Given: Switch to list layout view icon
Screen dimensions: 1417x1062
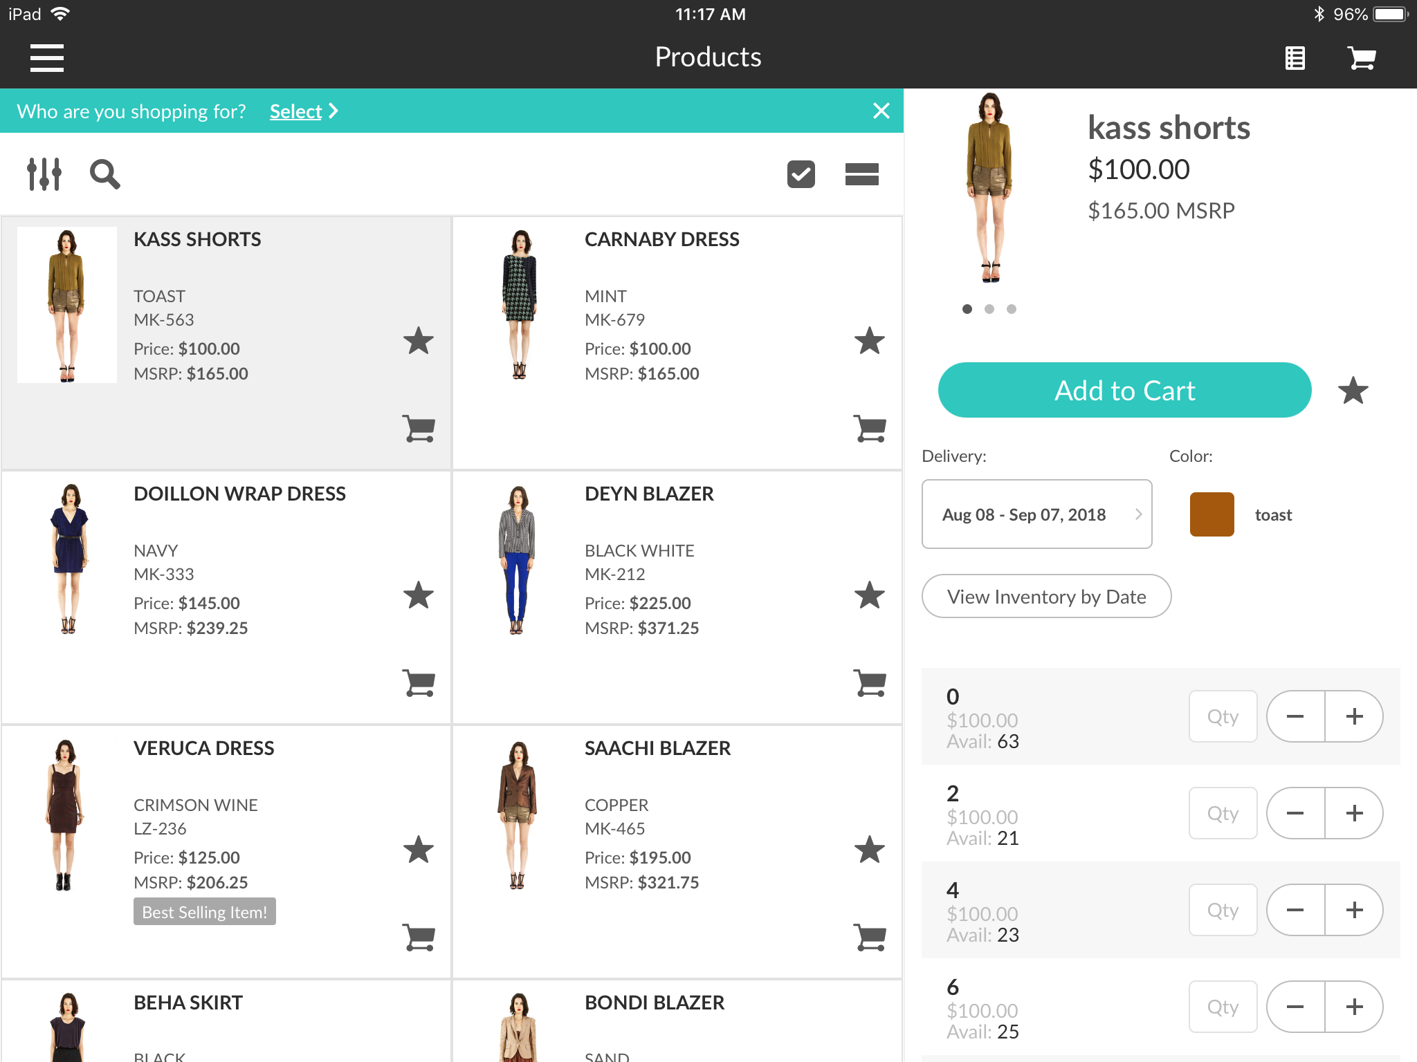Looking at the screenshot, I should pos(862,174).
